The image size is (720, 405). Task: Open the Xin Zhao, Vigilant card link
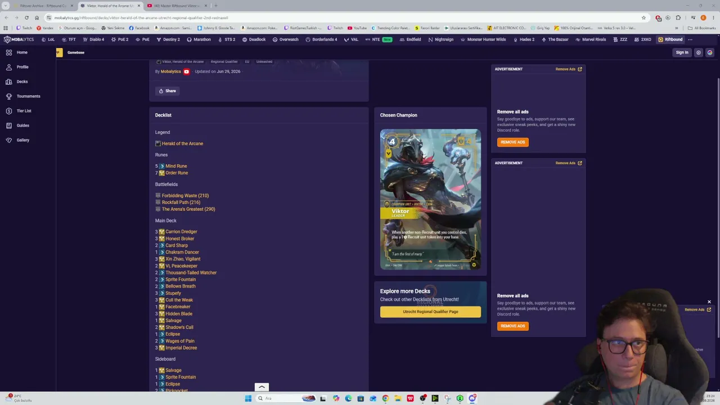point(183,259)
